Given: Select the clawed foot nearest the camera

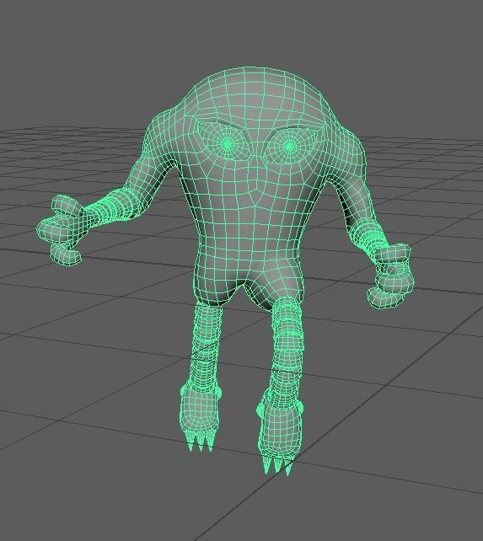Looking at the screenshot, I should pos(280,437).
